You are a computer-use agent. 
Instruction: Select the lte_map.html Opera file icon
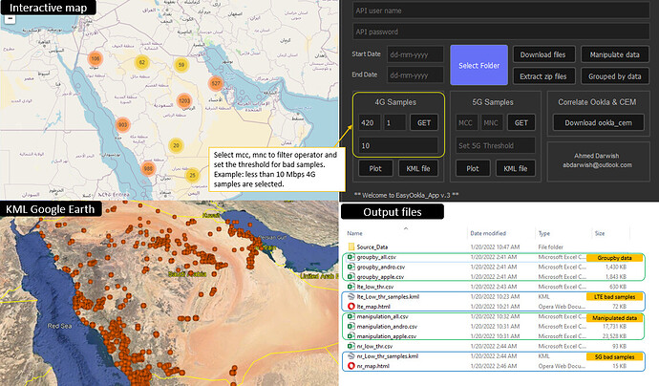pos(351,307)
